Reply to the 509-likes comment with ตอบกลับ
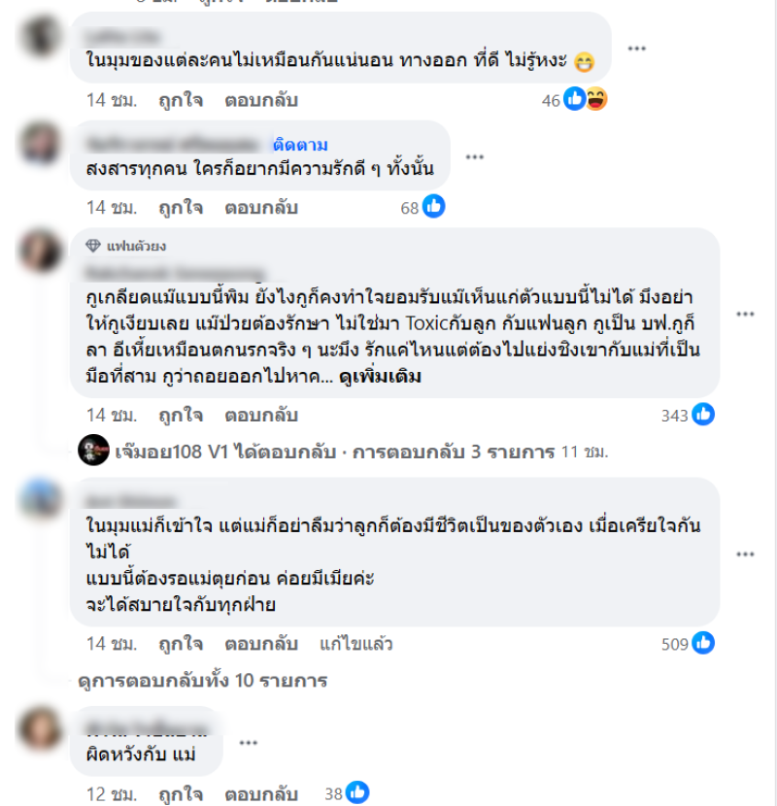 pos(261,644)
